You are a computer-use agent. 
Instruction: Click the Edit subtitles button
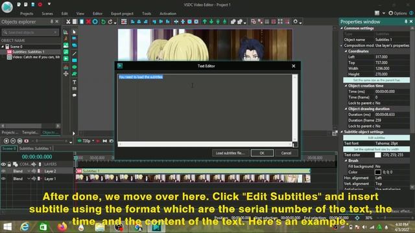pos(376,138)
